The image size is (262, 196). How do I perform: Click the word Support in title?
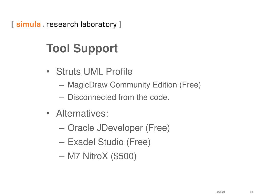click(x=95, y=49)
